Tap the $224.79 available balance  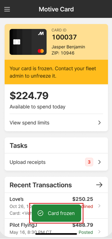[x=29, y=96]
